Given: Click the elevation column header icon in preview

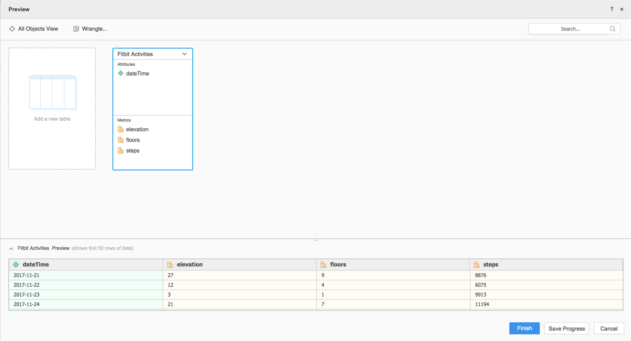Looking at the screenshot, I should (170, 265).
